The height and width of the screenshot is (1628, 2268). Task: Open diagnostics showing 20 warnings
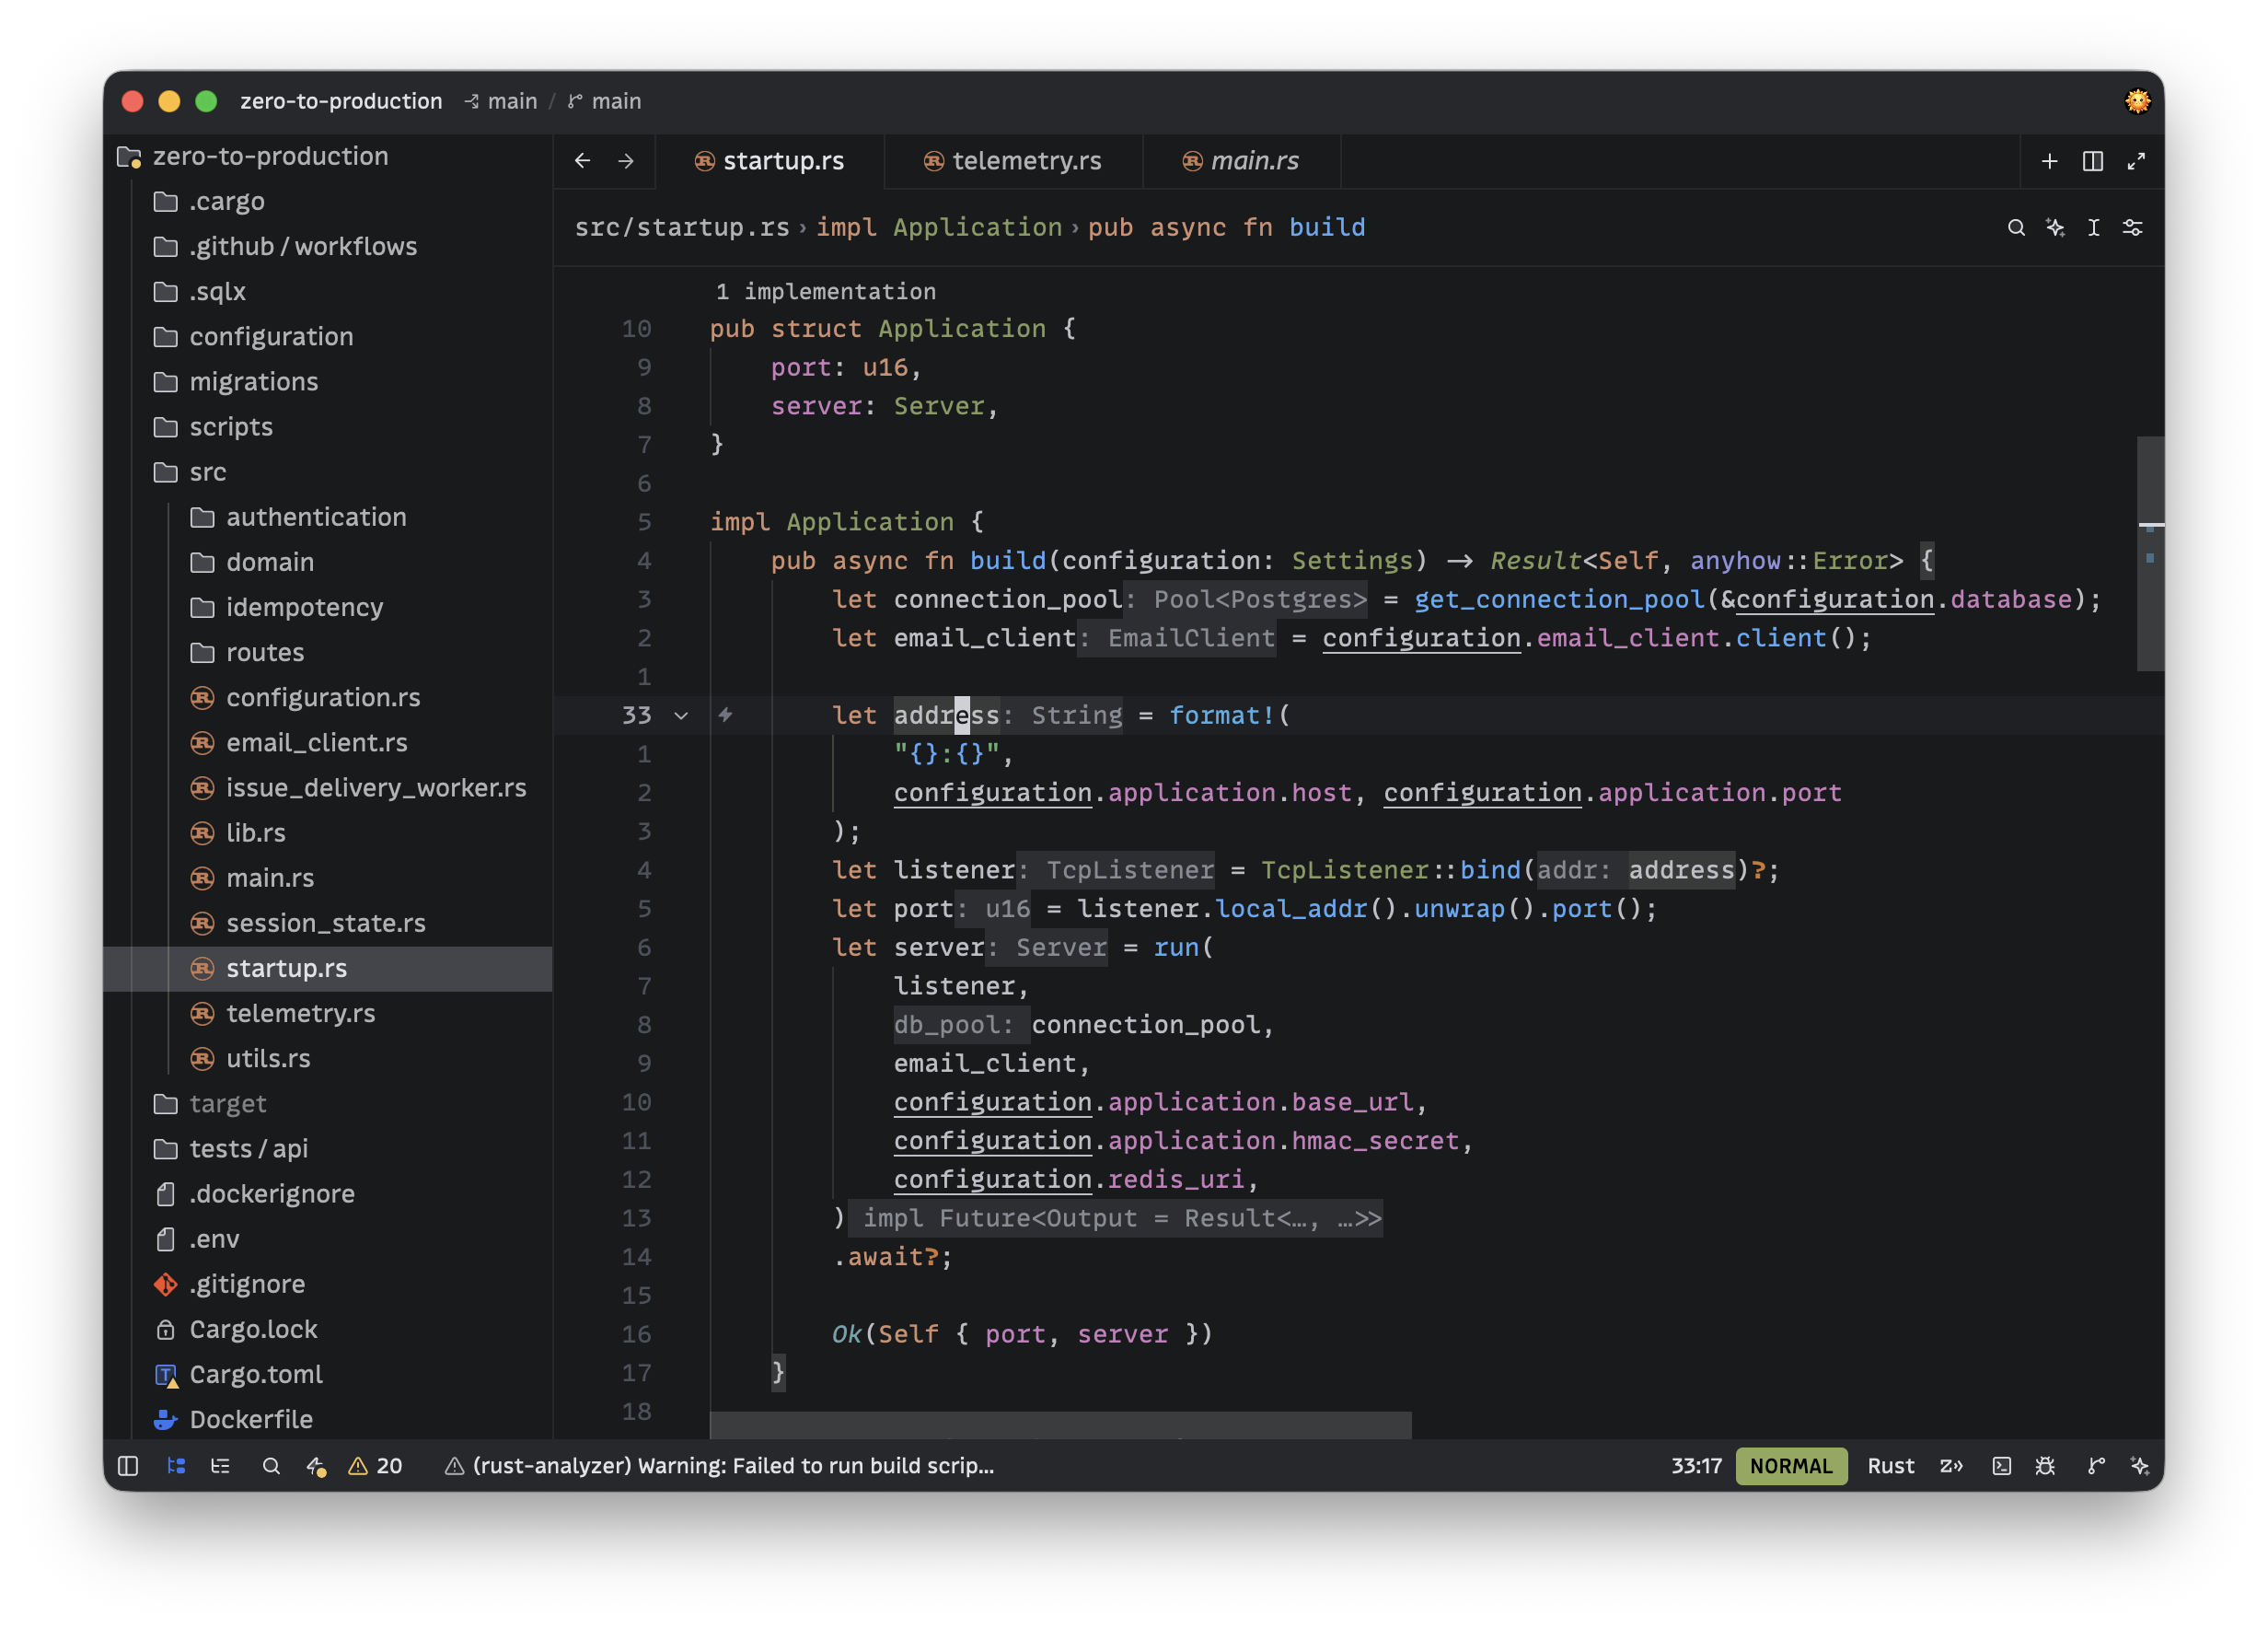[375, 1466]
